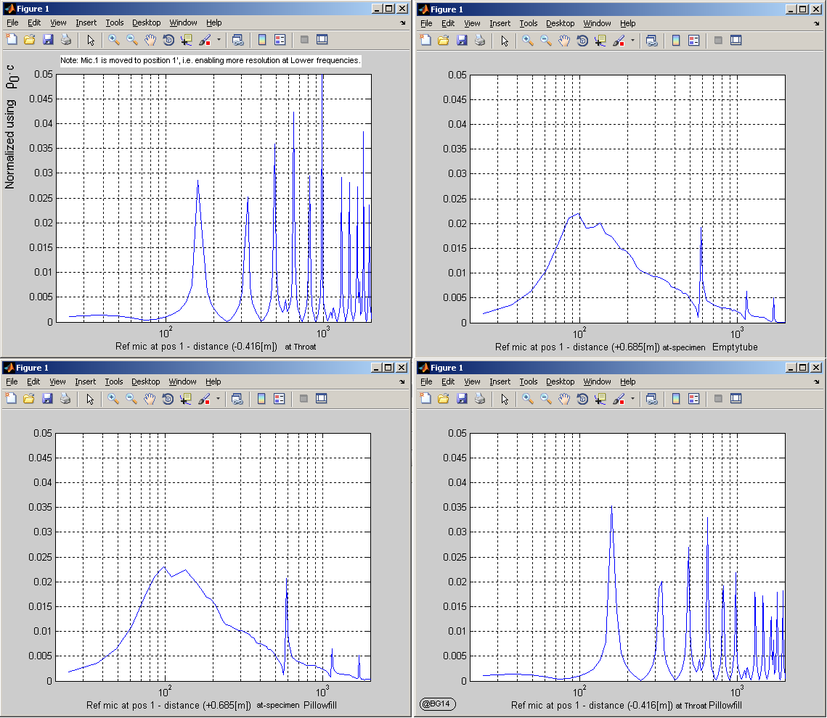Screen dimensions: 827x718
Task: Select Data Cursor tool in the 'at Throat' note figure
Action: click(186, 39)
